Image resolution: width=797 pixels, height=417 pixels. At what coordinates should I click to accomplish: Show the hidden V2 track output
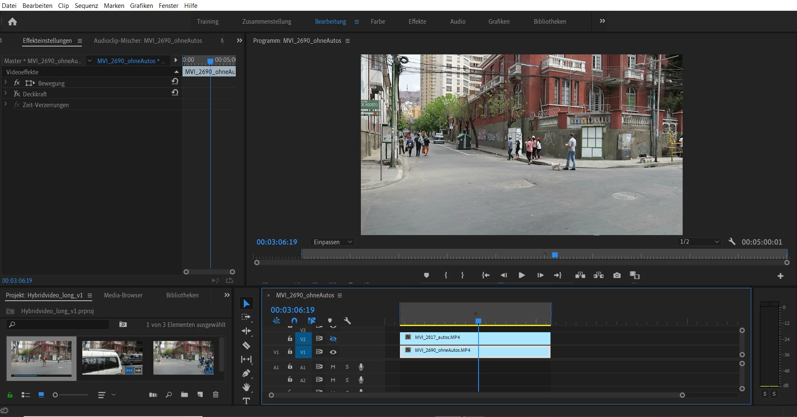coord(333,339)
